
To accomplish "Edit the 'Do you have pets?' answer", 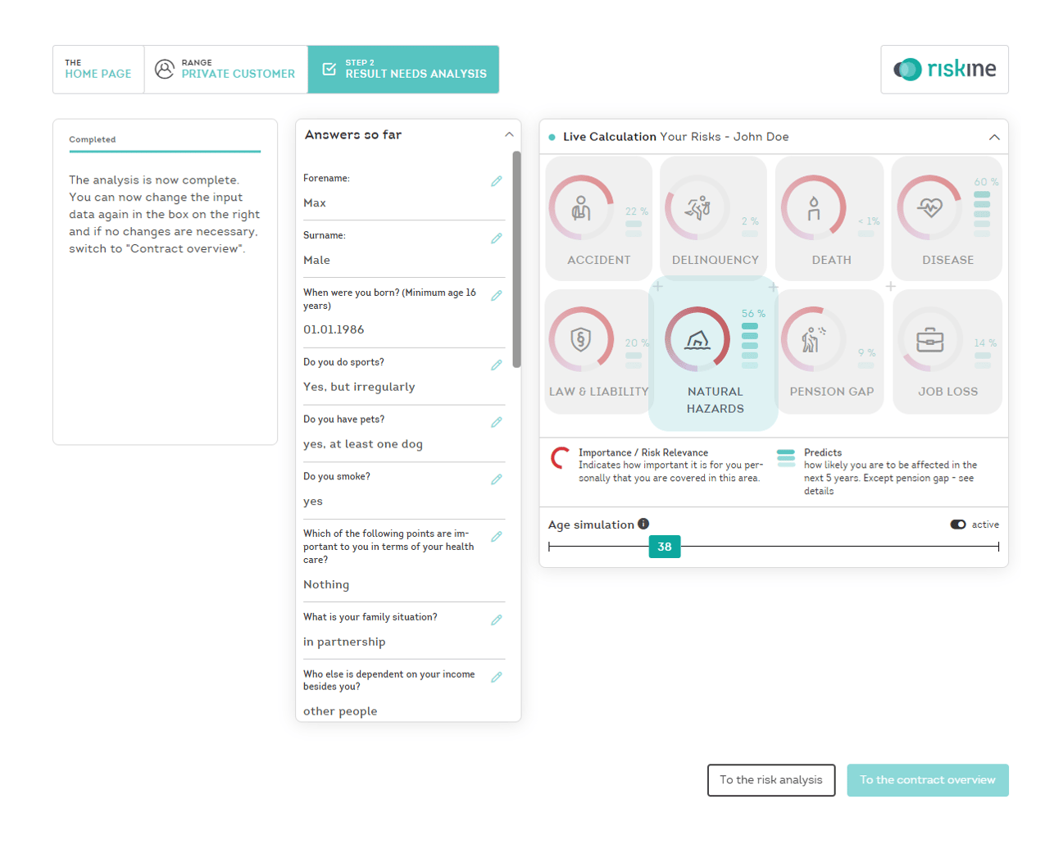I will 497,423.
